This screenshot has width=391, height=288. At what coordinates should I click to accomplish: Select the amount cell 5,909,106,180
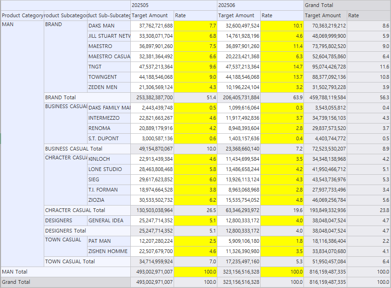(x=239, y=241)
